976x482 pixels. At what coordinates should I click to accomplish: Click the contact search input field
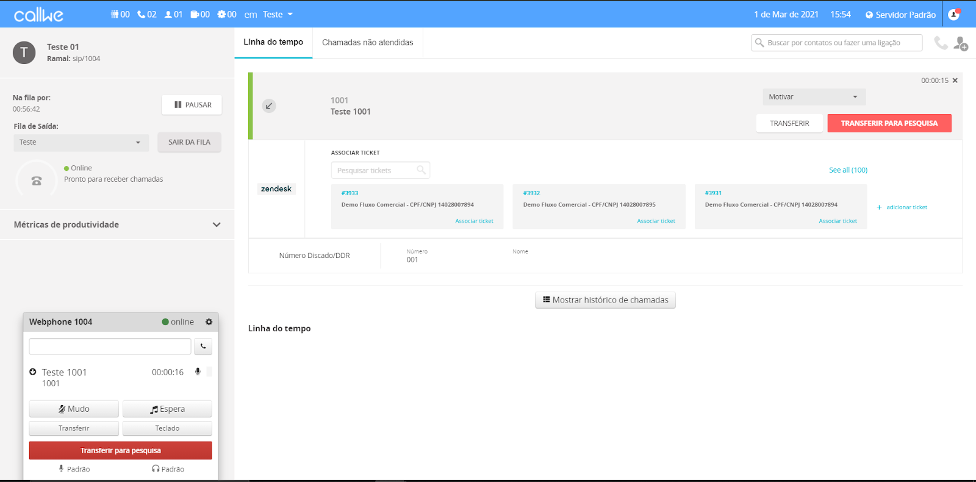click(x=841, y=43)
